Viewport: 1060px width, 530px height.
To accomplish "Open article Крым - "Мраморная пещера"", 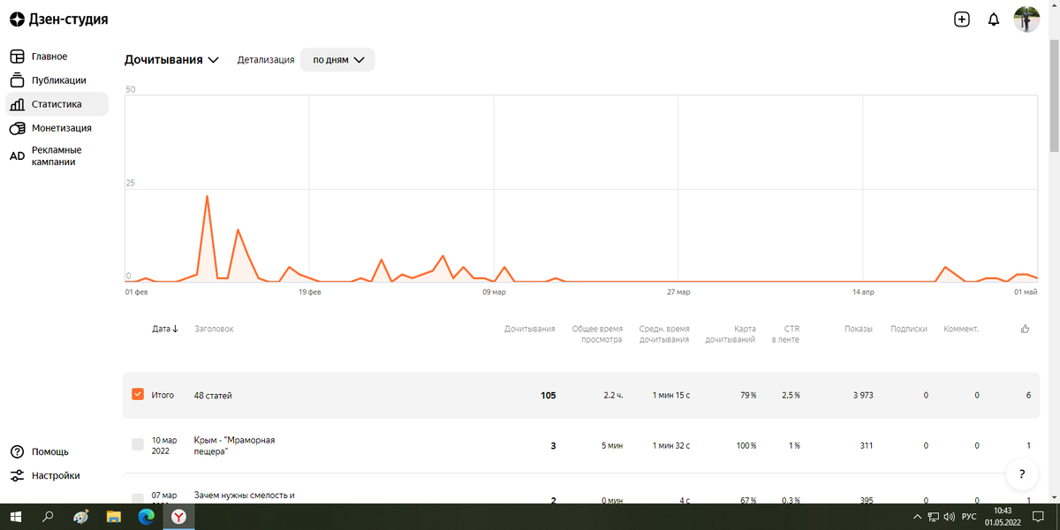I will (235, 445).
